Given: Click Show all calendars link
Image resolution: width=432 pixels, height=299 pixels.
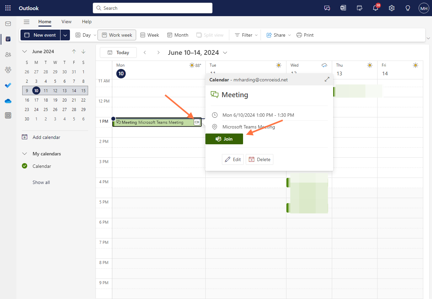Looking at the screenshot, I should pos(41,182).
